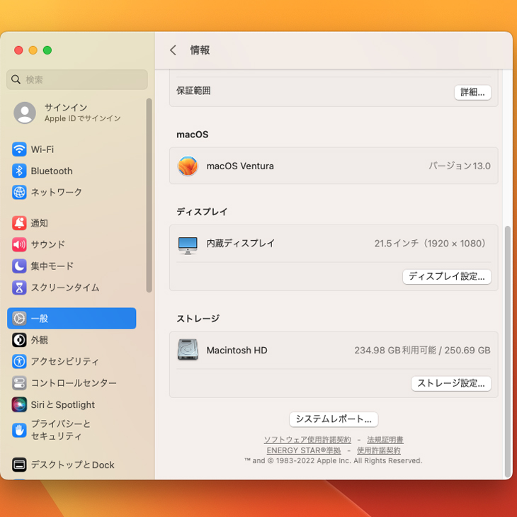Click the バージョン13.0 text

tap(460, 166)
